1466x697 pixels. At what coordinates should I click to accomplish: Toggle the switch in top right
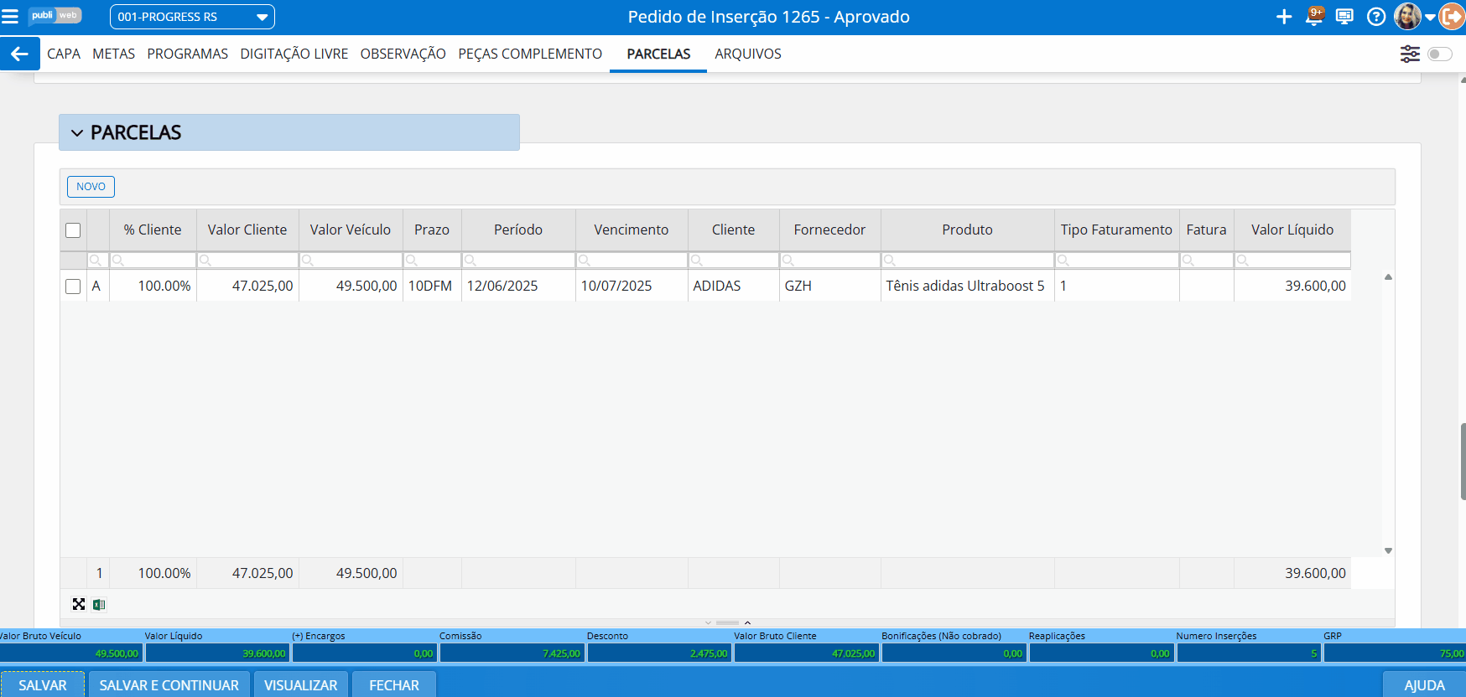tap(1439, 54)
